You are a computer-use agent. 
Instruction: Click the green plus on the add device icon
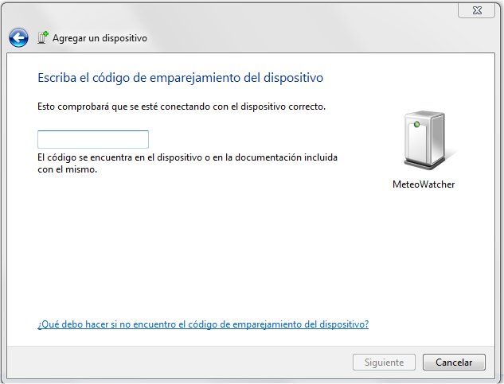pos(46,34)
